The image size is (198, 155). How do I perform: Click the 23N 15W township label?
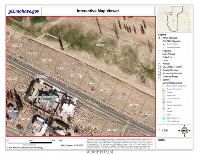pos(42,76)
